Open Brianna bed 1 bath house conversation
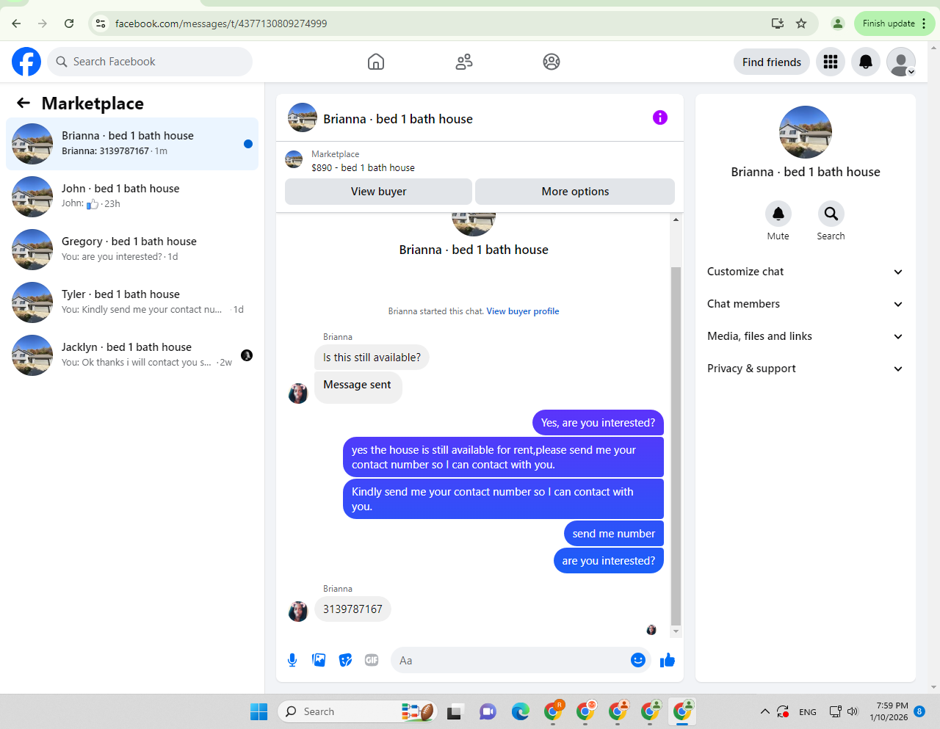This screenshot has width=940, height=729. tap(132, 144)
